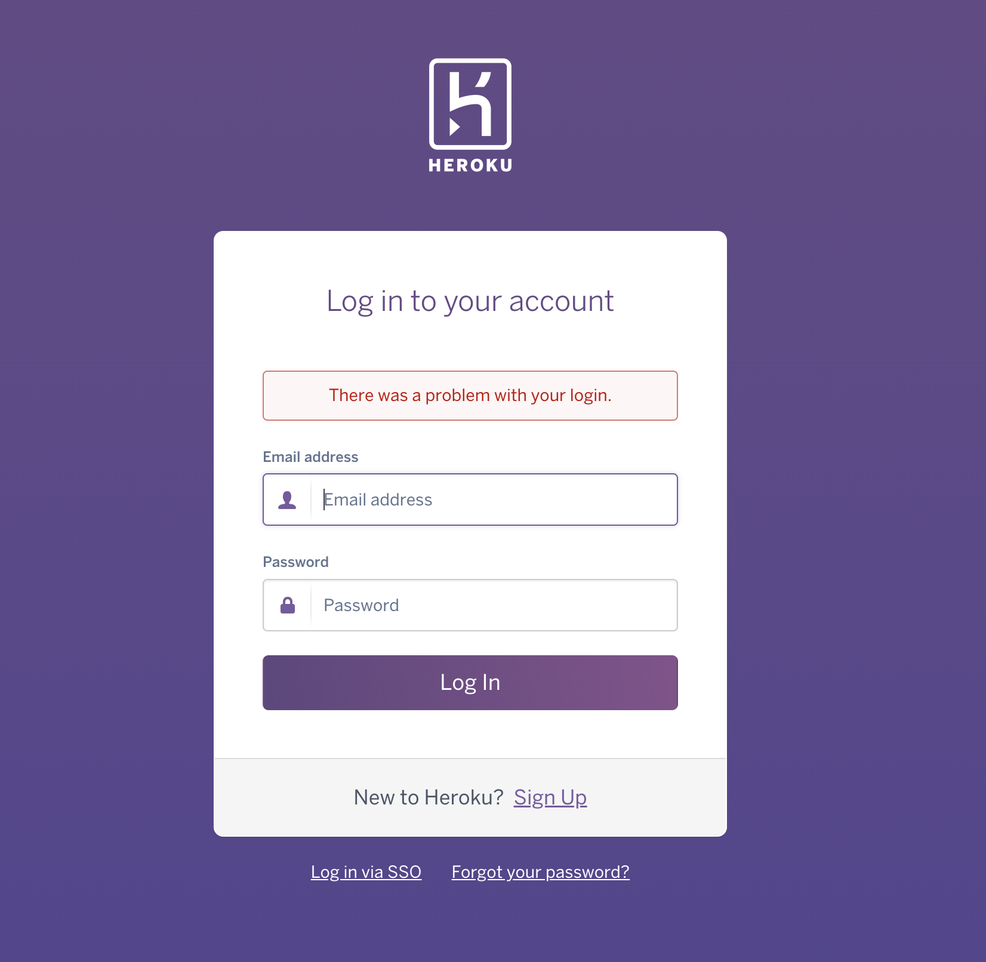
Task: Select the Password placeholder text
Action: [x=361, y=605]
